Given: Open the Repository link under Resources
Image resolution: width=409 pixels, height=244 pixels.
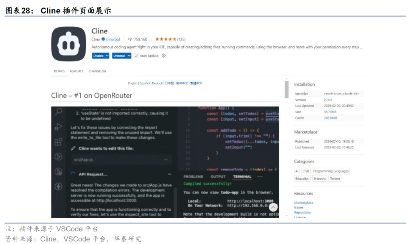Looking at the screenshot, I should click(x=302, y=213).
